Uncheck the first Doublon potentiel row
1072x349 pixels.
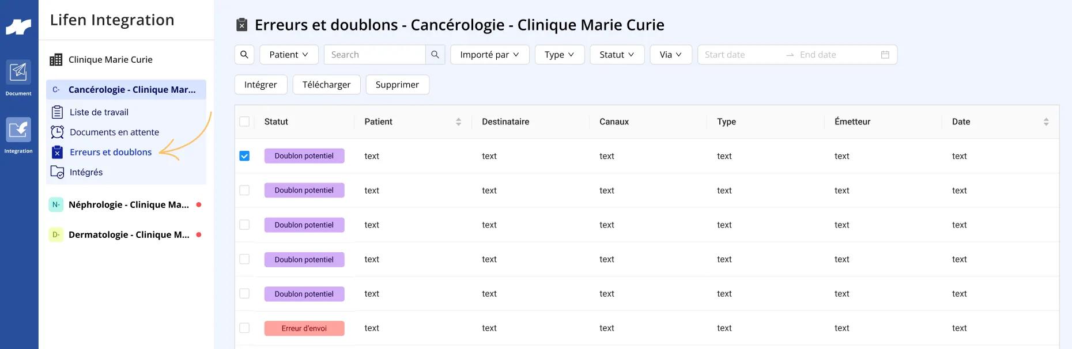tap(244, 156)
